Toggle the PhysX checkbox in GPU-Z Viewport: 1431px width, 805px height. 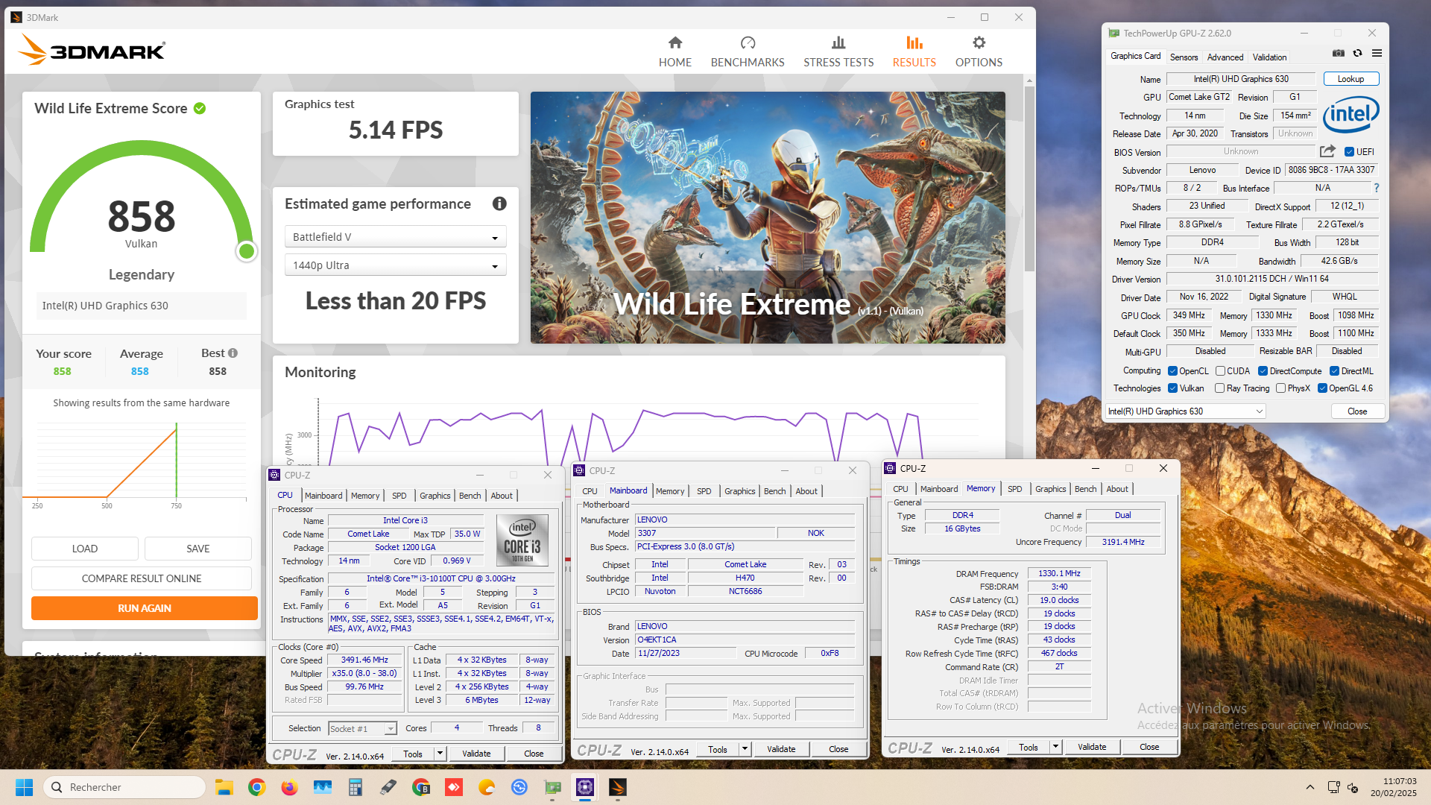click(x=1280, y=388)
